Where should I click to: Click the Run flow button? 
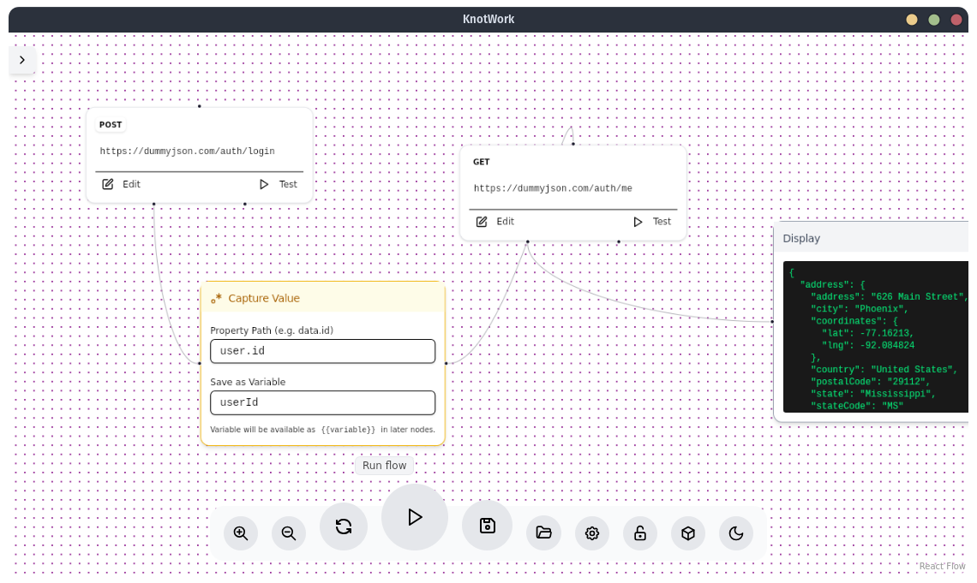(384, 465)
